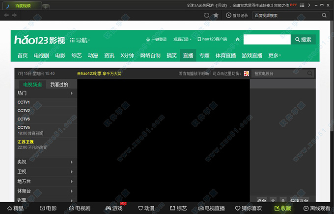The image size is (334, 214).
Task: Expand the 央视 channel group
Action: click(46, 162)
